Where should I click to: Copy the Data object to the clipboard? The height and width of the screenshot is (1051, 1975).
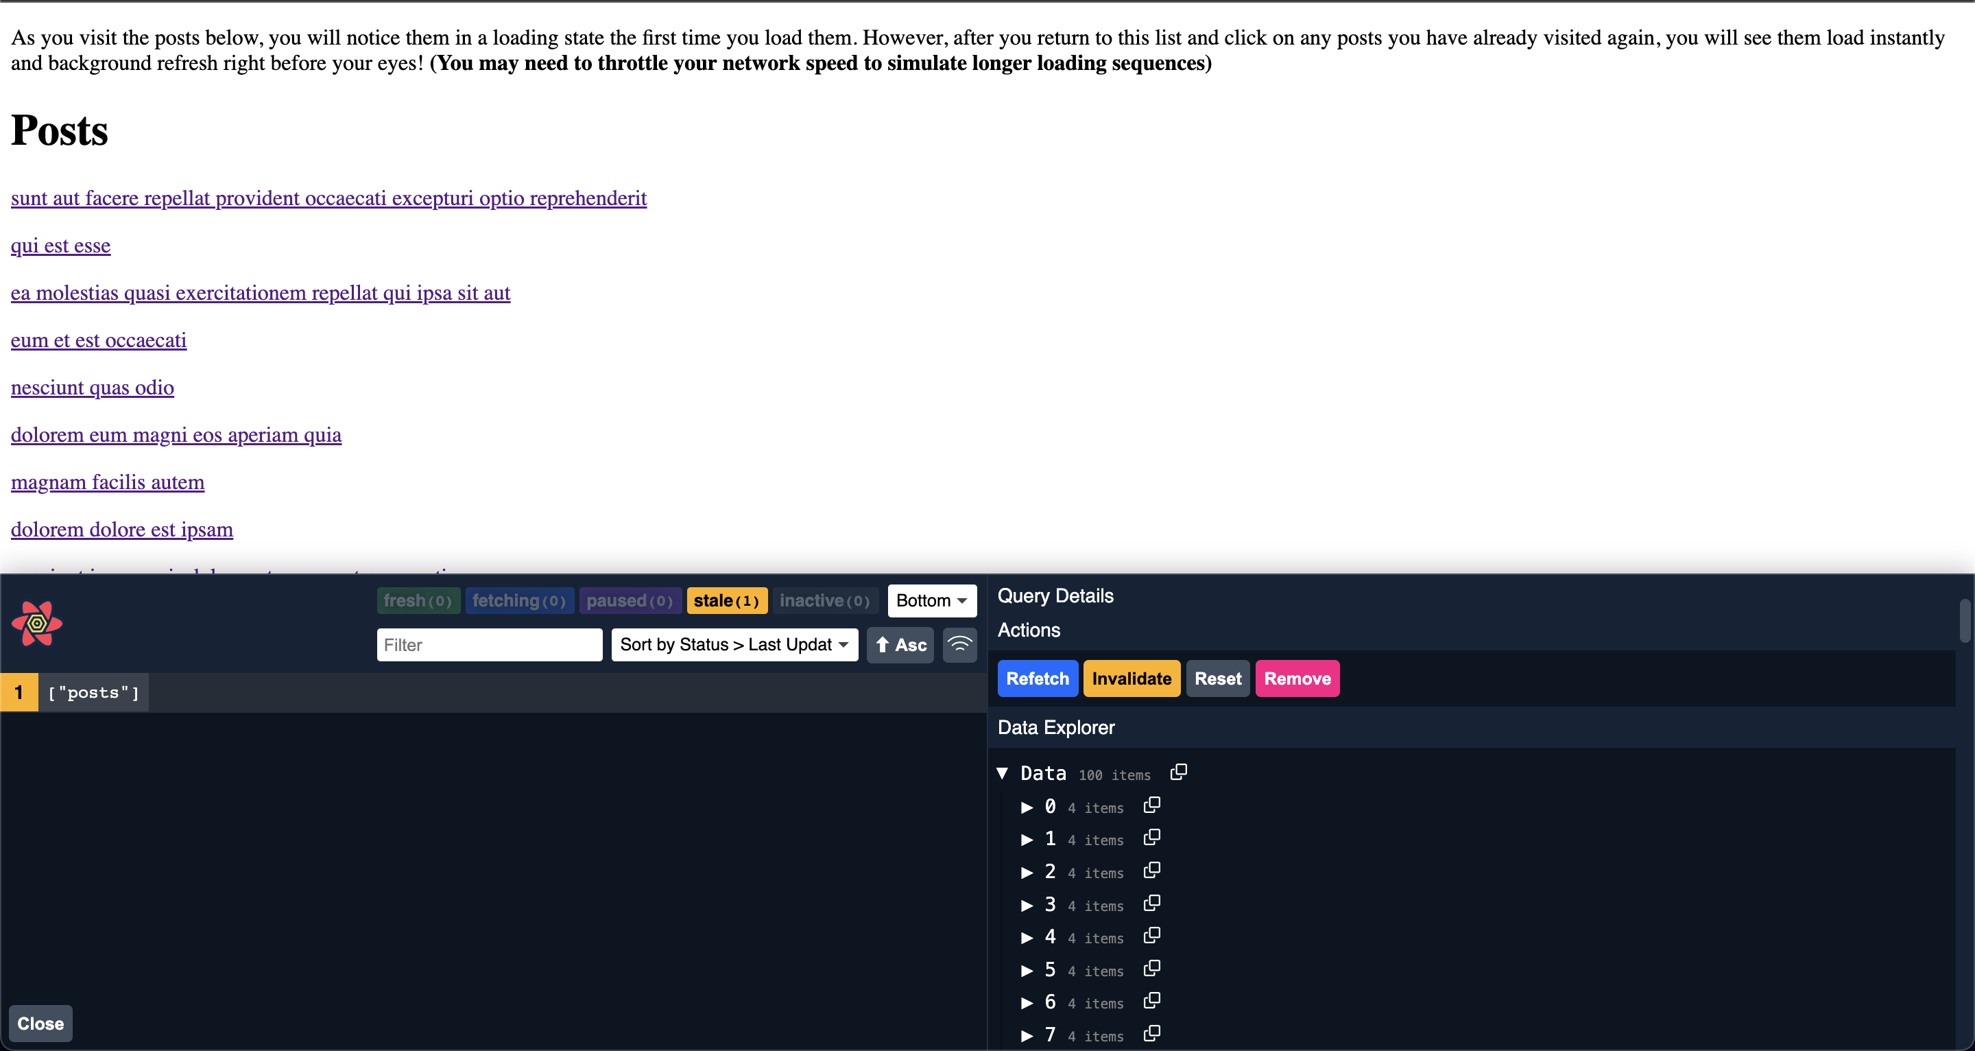[x=1178, y=772]
